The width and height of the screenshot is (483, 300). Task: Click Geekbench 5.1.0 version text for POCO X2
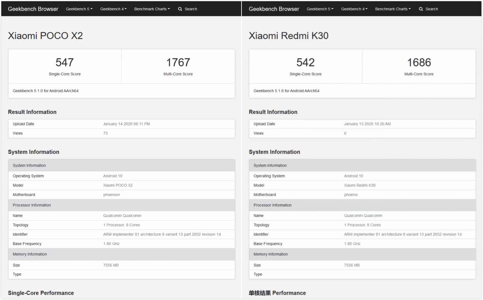pyautogui.click(x=46, y=91)
